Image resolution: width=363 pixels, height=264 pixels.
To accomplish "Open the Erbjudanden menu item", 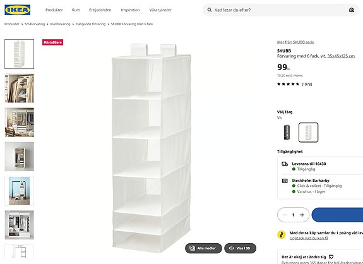I will [100, 10].
